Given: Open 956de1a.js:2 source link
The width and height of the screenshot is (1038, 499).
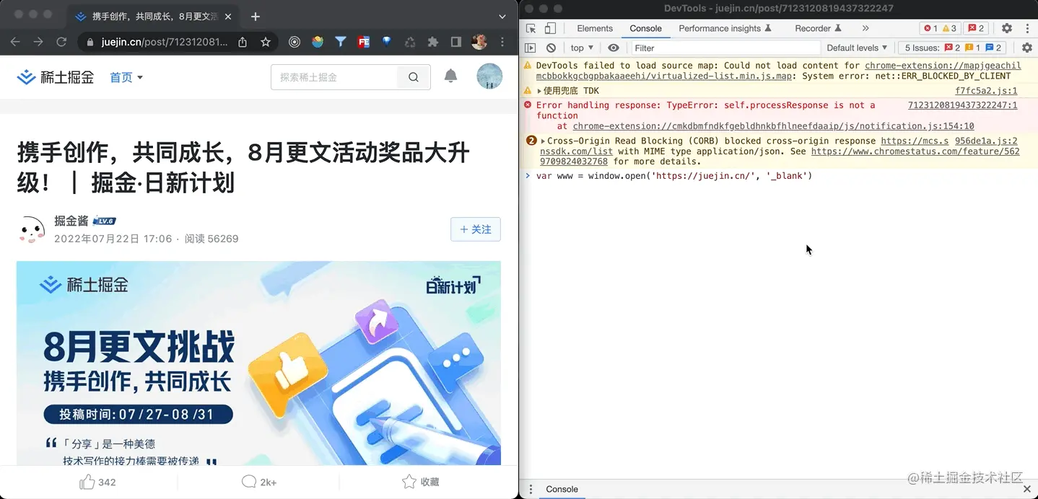Looking at the screenshot, I should [986, 141].
